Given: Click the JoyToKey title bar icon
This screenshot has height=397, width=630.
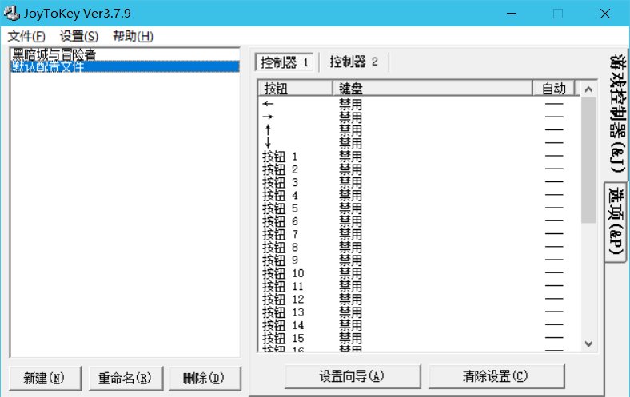Looking at the screenshot, I should [x=11, y=14].
